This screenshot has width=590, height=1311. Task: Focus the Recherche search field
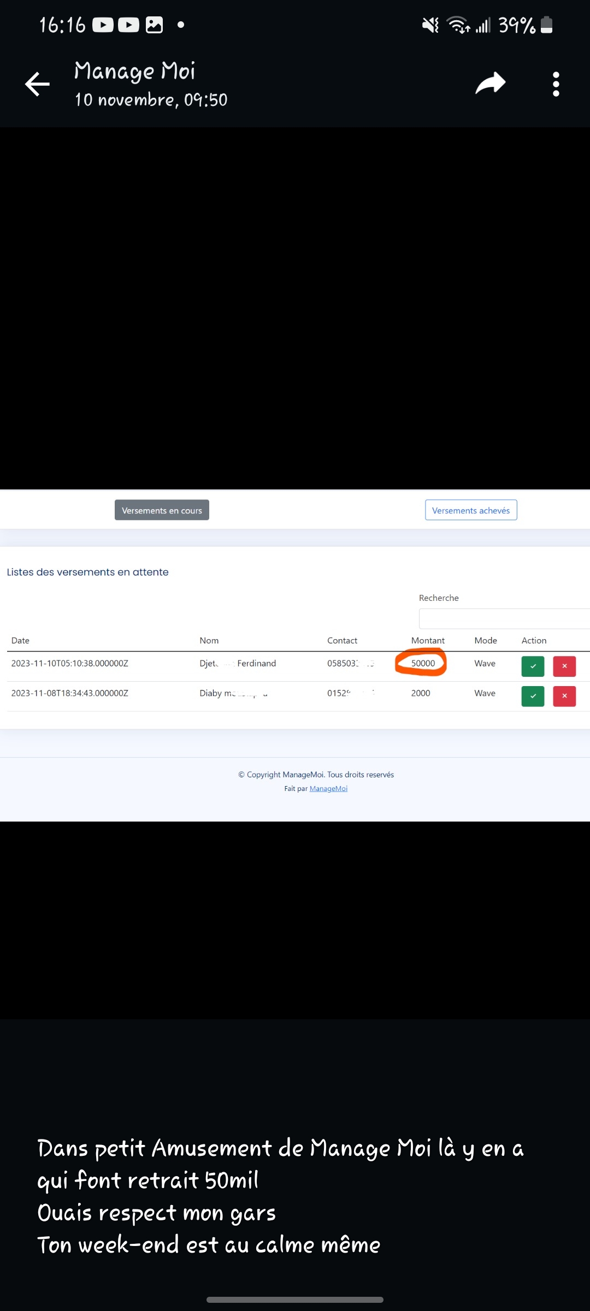pos(503,619)
